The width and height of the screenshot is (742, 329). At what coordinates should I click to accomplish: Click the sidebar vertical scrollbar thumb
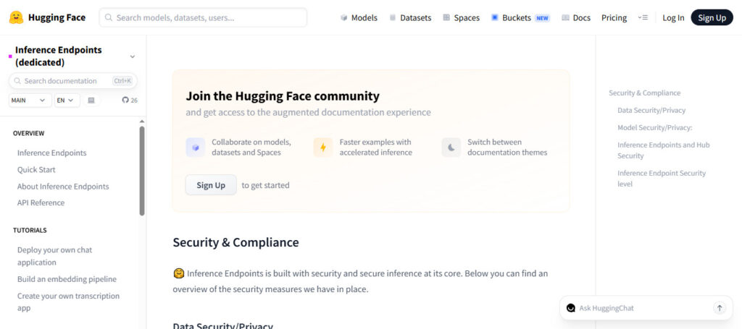[x=142, y=171]
